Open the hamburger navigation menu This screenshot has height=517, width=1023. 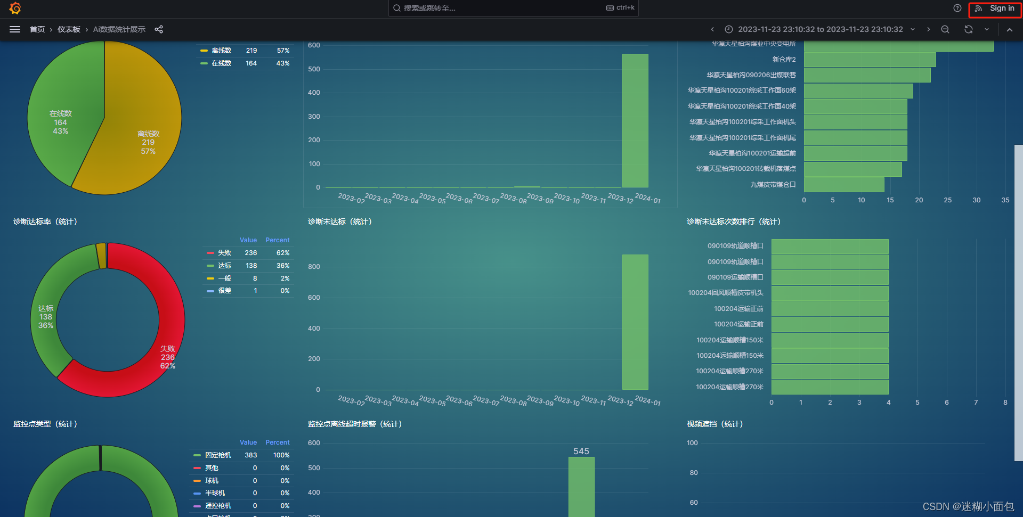click(x=15, y=29)
